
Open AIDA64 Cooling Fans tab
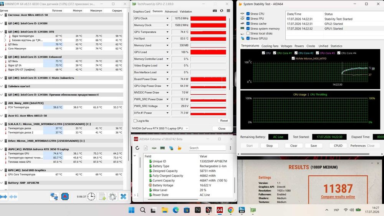[270, 46]
